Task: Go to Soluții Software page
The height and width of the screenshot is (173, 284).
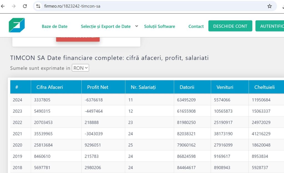Action: (x=159, y=27)
